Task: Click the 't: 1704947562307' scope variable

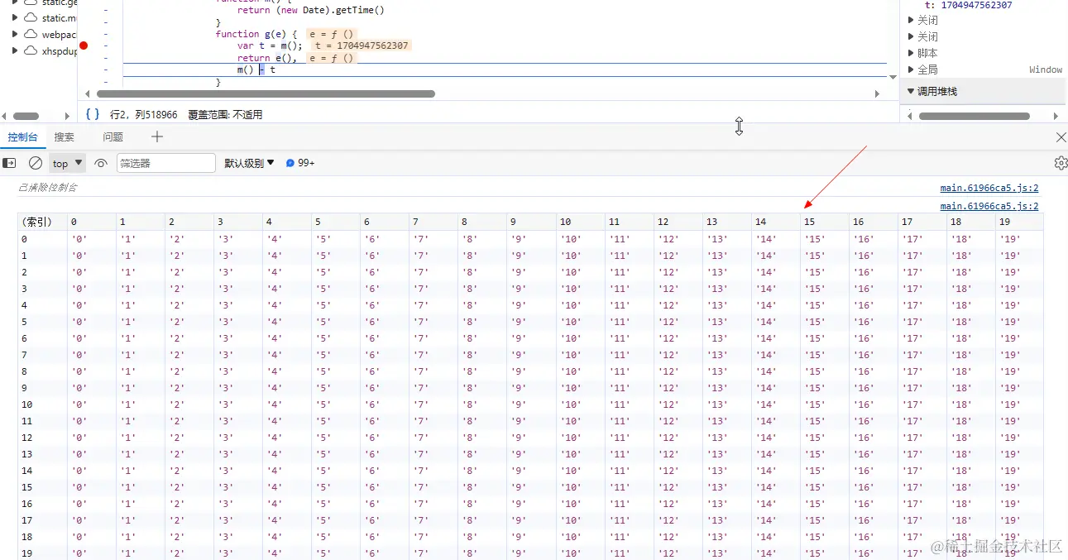Action: click(968, 5)
